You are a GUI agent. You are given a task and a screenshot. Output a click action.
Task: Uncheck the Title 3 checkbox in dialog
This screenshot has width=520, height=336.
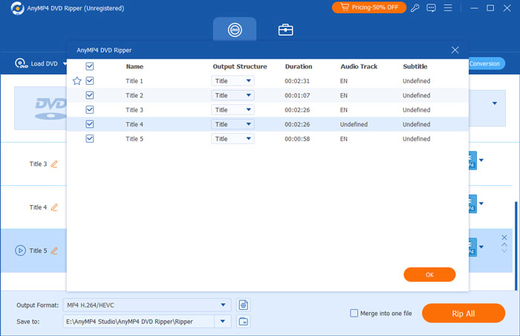(x=90, y=109)
